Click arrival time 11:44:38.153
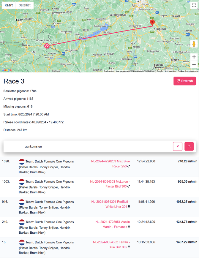Viewport: 199px width, 258px height. 146,181
